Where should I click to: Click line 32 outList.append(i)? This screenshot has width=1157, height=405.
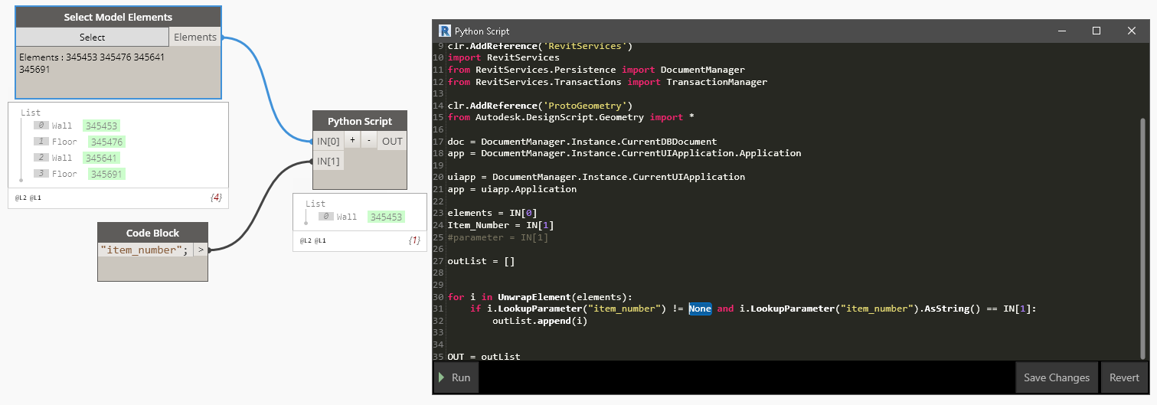click(x=540, y=321)
